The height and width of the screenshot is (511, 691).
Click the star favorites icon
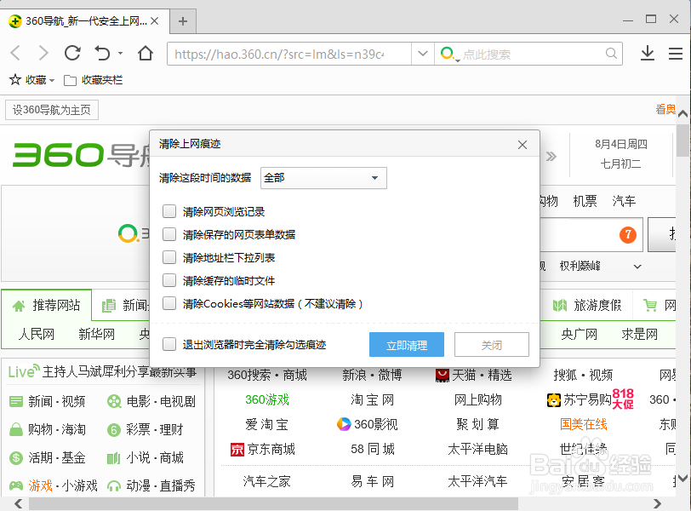coord(15,80)
